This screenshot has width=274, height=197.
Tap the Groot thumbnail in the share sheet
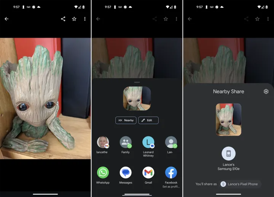(x=137, y=98)
